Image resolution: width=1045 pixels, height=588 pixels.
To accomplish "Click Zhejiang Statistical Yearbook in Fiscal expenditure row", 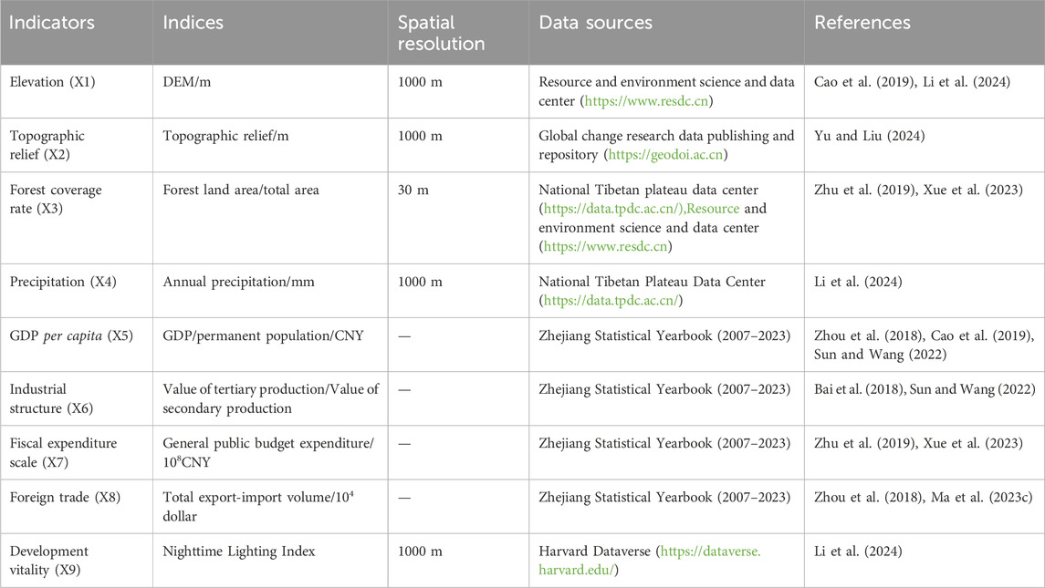I will tap(664, 444).
